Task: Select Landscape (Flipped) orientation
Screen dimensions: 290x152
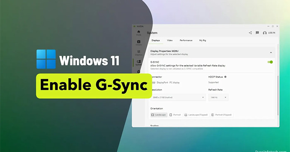Action: point(196,115)
